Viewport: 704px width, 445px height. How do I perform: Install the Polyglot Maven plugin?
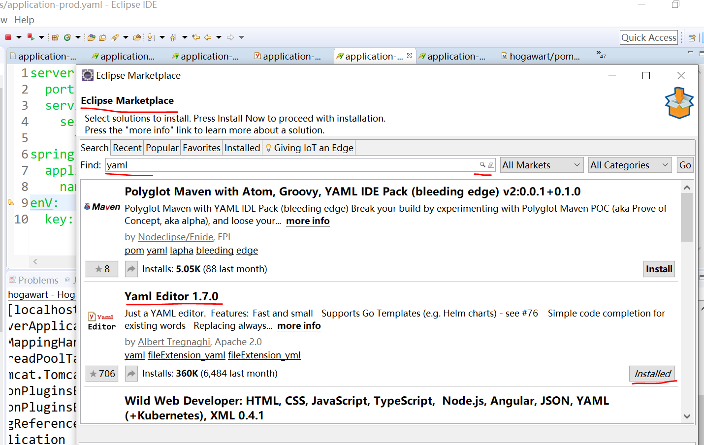659,269
